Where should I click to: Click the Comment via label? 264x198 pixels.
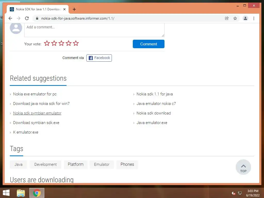[x=73, y=58]
